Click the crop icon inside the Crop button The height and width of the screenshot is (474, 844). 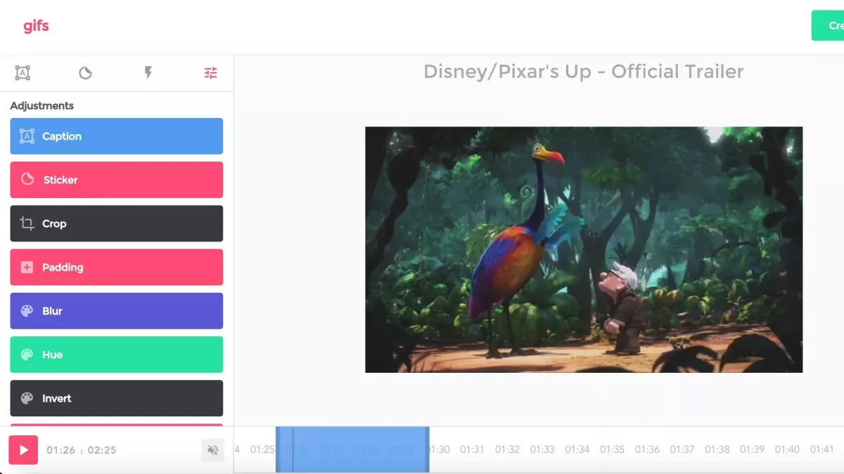tap(27, 223)
